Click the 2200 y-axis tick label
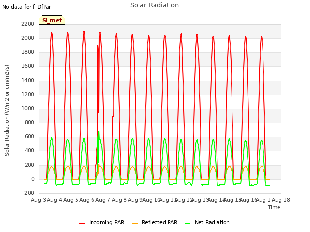This screenshot has height=232, width=310. click(x=28, y=24)
